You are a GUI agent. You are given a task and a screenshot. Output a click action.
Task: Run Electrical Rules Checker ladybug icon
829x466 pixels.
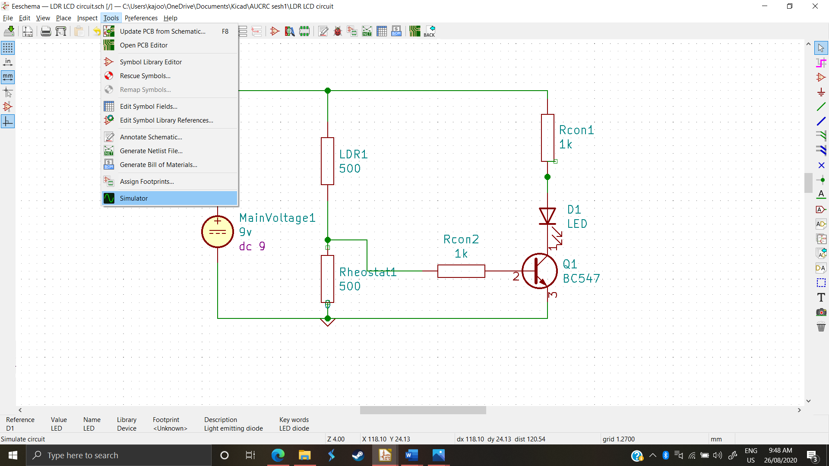tap(338, 31)
